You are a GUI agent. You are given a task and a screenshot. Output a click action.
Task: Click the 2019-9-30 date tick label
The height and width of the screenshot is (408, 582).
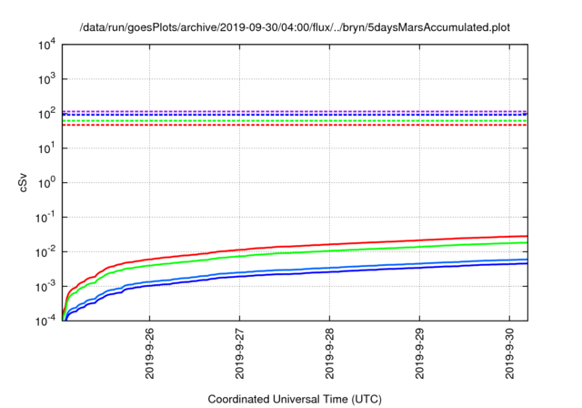[509, 353]
